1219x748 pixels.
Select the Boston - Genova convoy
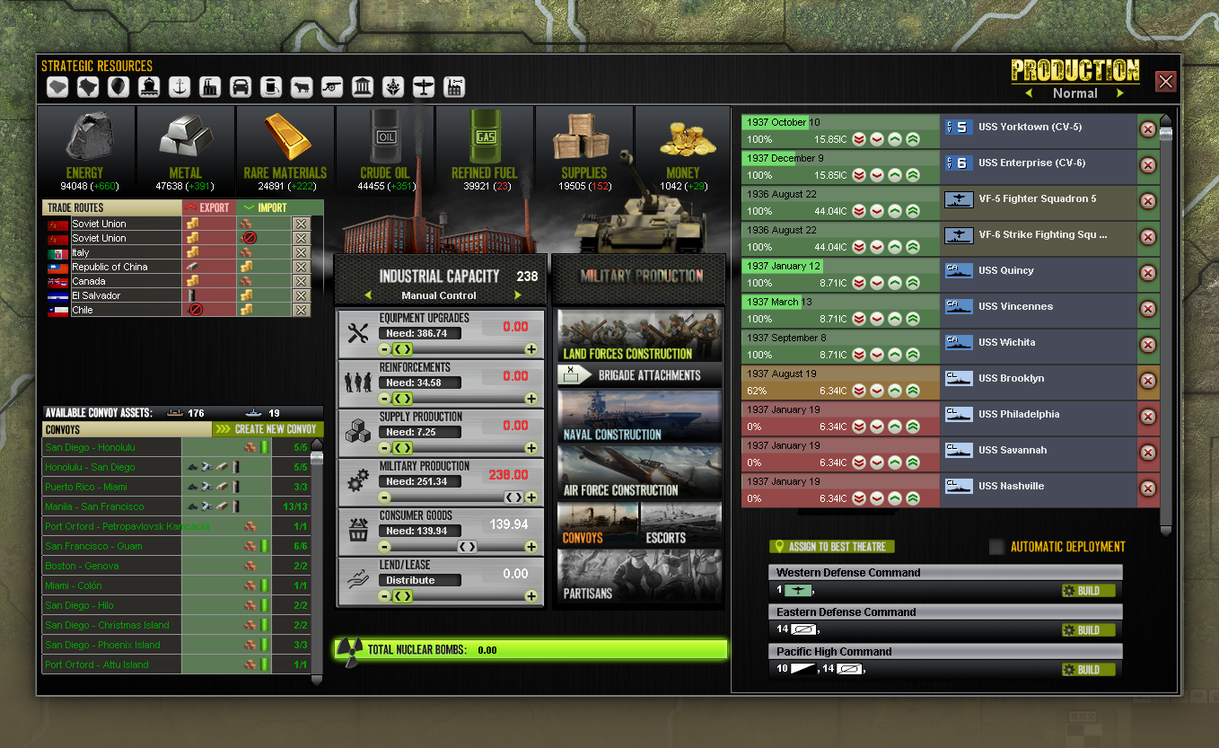(x=177, y=566)
